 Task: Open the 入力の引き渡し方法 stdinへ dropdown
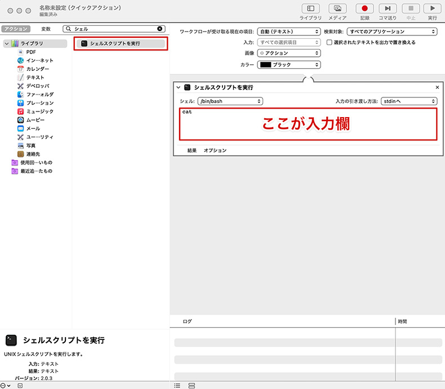409,101
